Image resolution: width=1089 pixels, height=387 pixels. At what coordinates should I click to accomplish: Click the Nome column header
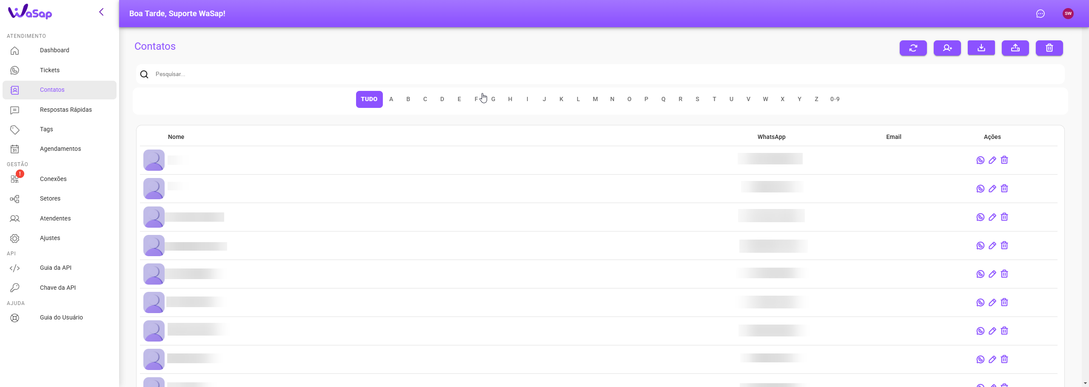click(176, 137)
